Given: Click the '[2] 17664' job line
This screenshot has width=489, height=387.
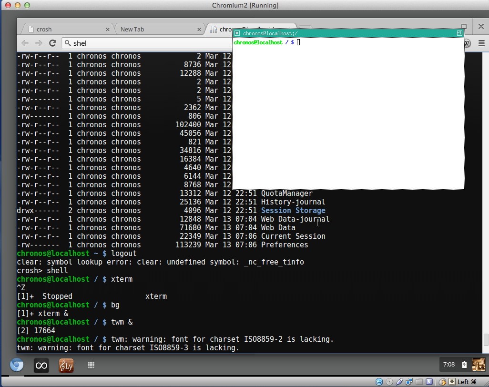Looking at the screenshot, I should (36, 331).
